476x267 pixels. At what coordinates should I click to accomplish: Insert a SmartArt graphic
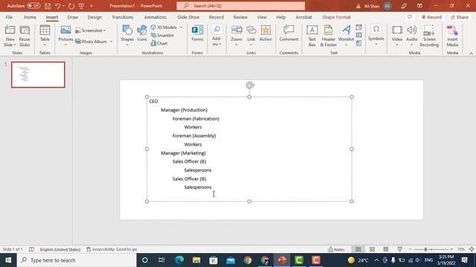point(162,36)
